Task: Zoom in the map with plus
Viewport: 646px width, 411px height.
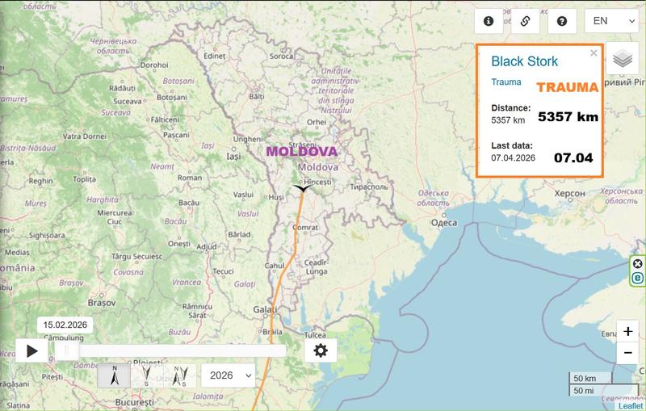Action: [628, 331]
